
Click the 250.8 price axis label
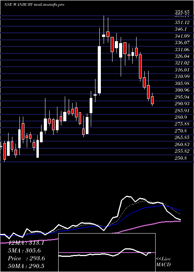point(181,158)
